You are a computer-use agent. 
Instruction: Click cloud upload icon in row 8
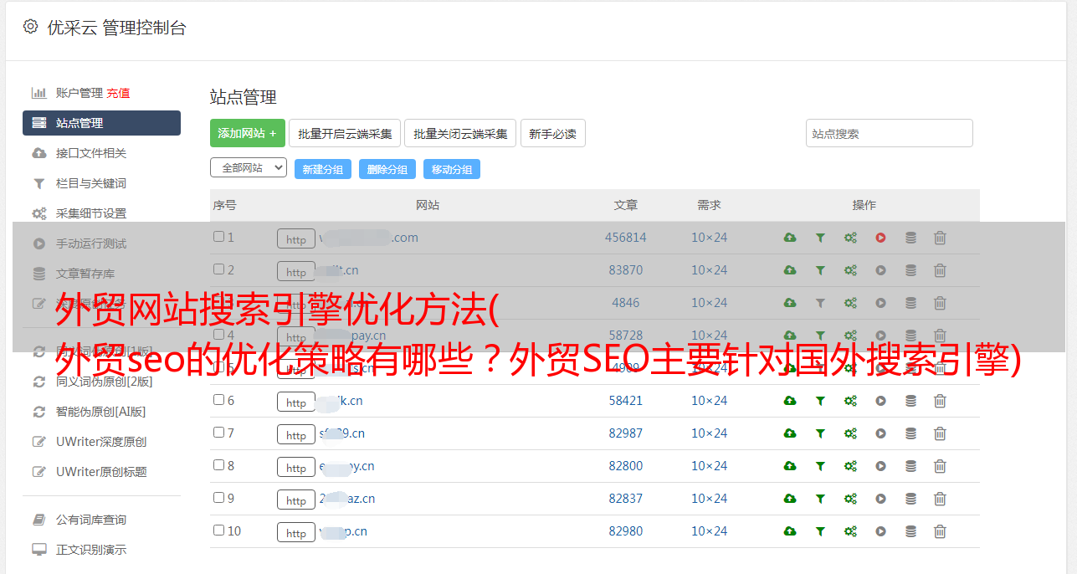point(790,466)
